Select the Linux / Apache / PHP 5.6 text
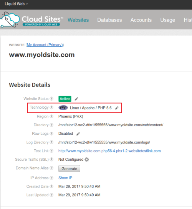The height and width of the screenshot is (209, 192). [x=91, y=108]
